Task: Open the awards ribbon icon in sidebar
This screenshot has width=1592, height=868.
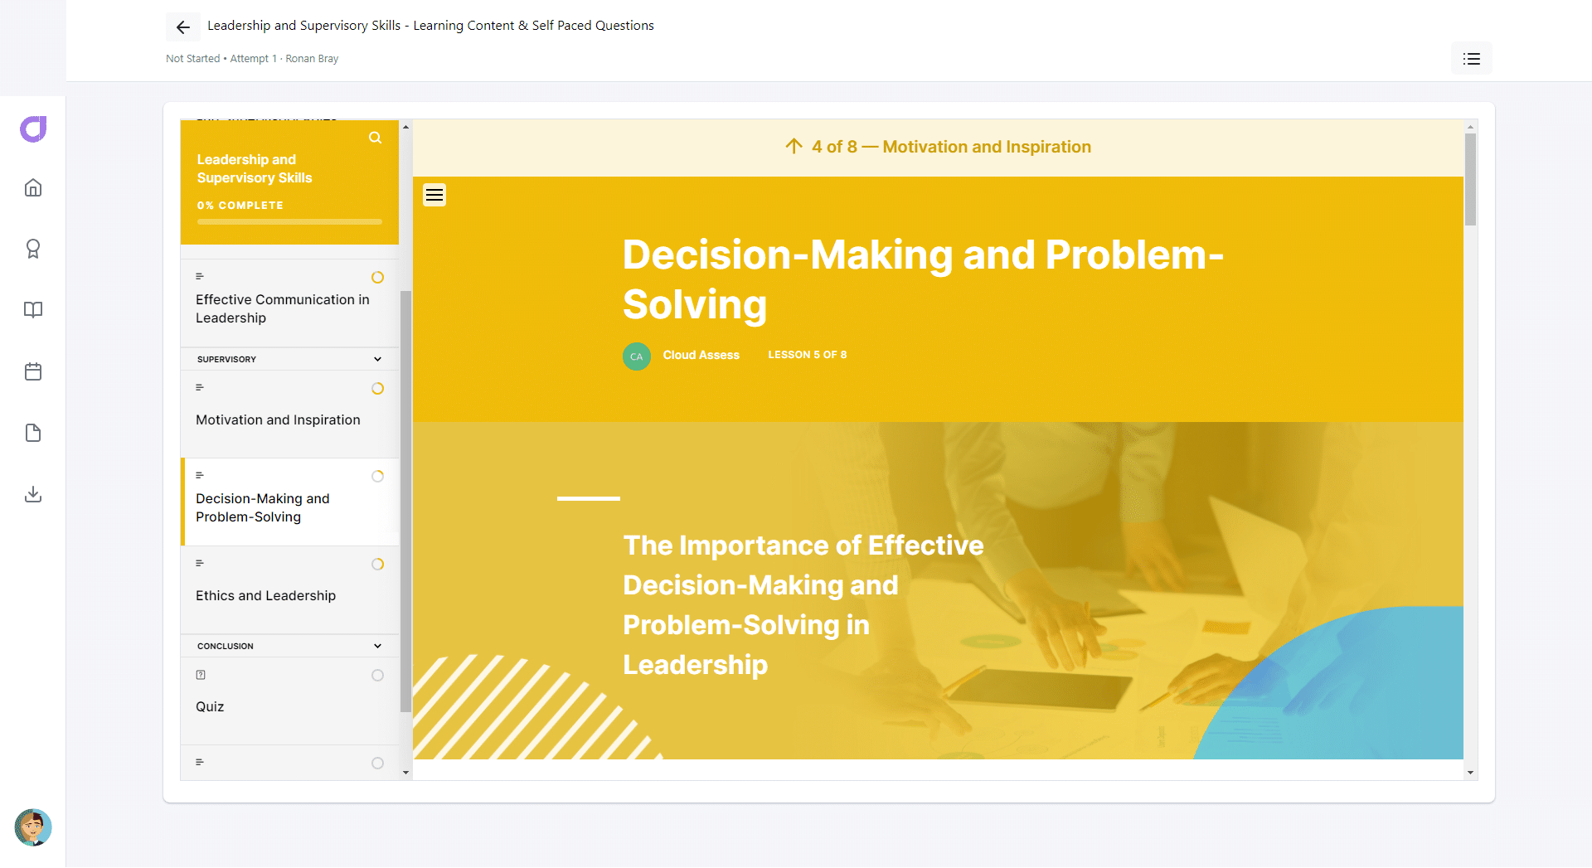Action: pyautogui.click(x=33, y=249)
